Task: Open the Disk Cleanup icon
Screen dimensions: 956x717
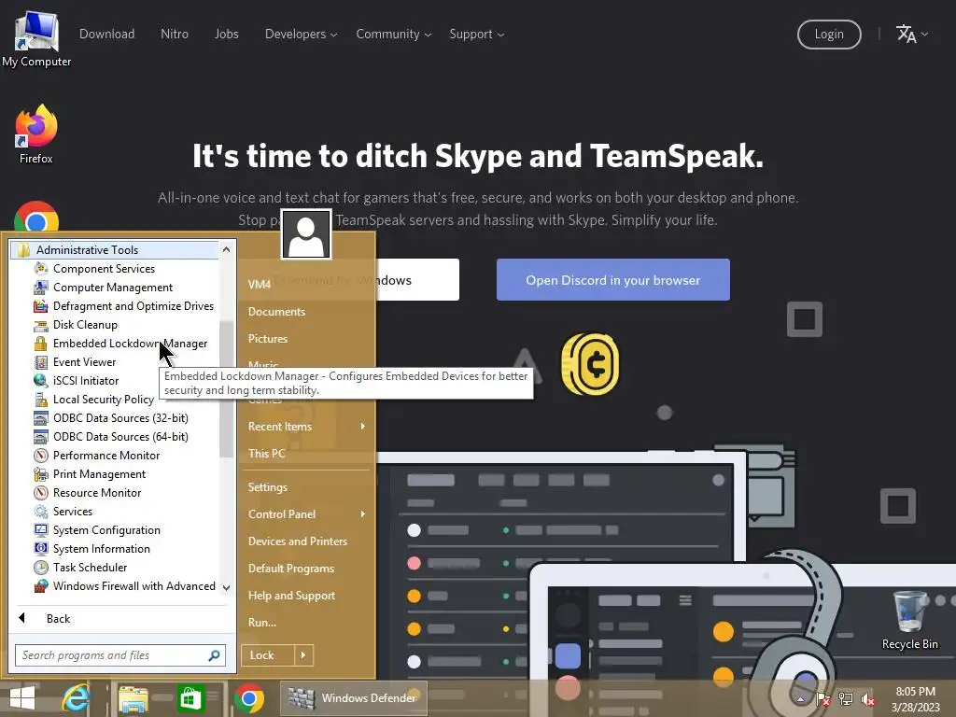Action: [x=41, y=325]
